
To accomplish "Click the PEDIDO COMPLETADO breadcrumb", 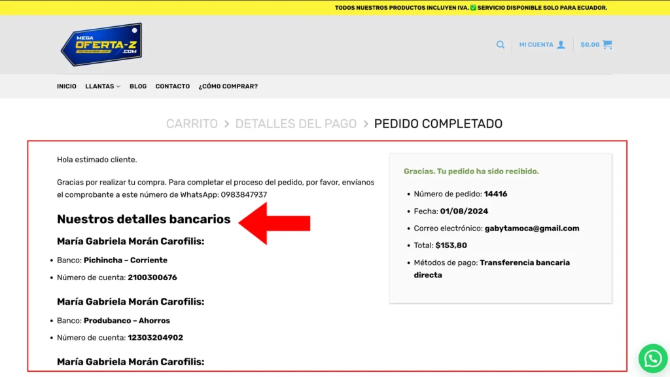I will 438,124.
